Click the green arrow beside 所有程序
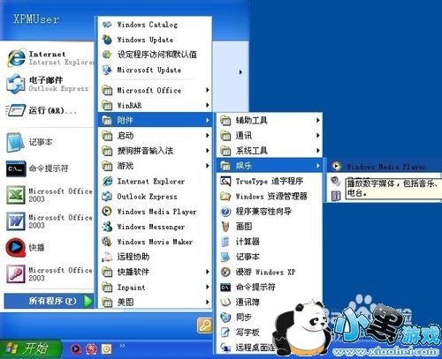 pyautogui.click(x=88, y=301)
